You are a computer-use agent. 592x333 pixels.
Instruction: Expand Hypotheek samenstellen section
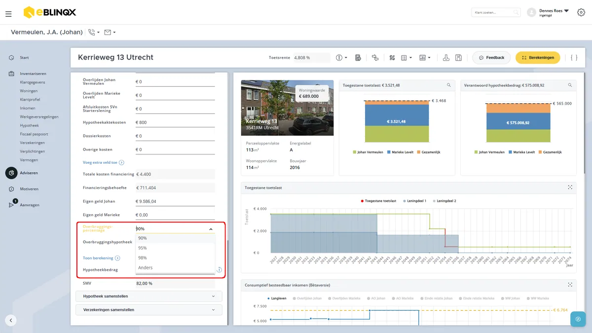[149, 296]
